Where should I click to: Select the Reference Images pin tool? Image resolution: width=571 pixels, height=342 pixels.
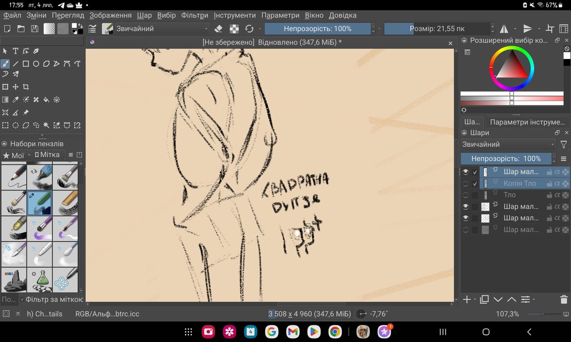(26, 113)
